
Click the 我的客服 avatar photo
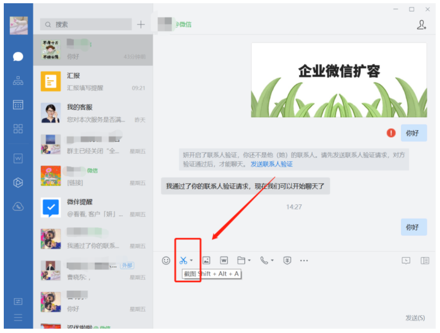click(x=51, y=113)
